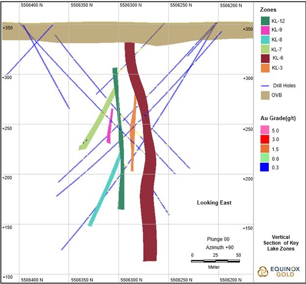Click the 0.3 g/t blue grade swatch
Viewport: 306px width, 284px height.
click(265, 168)
